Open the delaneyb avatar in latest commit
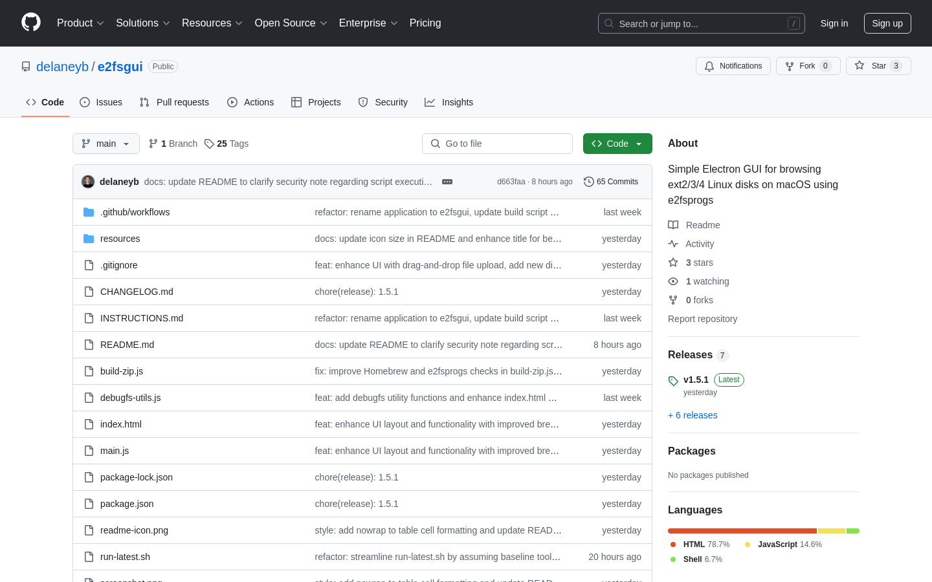 [88, 182]
